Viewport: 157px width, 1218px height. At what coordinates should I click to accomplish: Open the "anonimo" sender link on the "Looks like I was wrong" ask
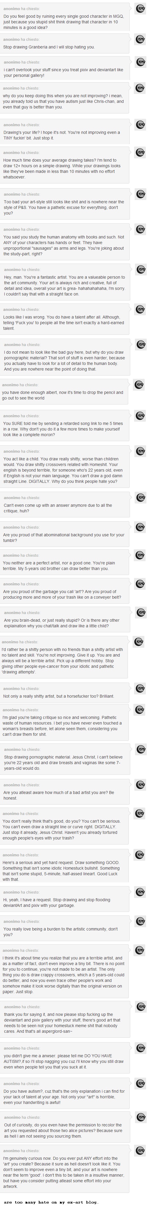click(x=11, y=309)
